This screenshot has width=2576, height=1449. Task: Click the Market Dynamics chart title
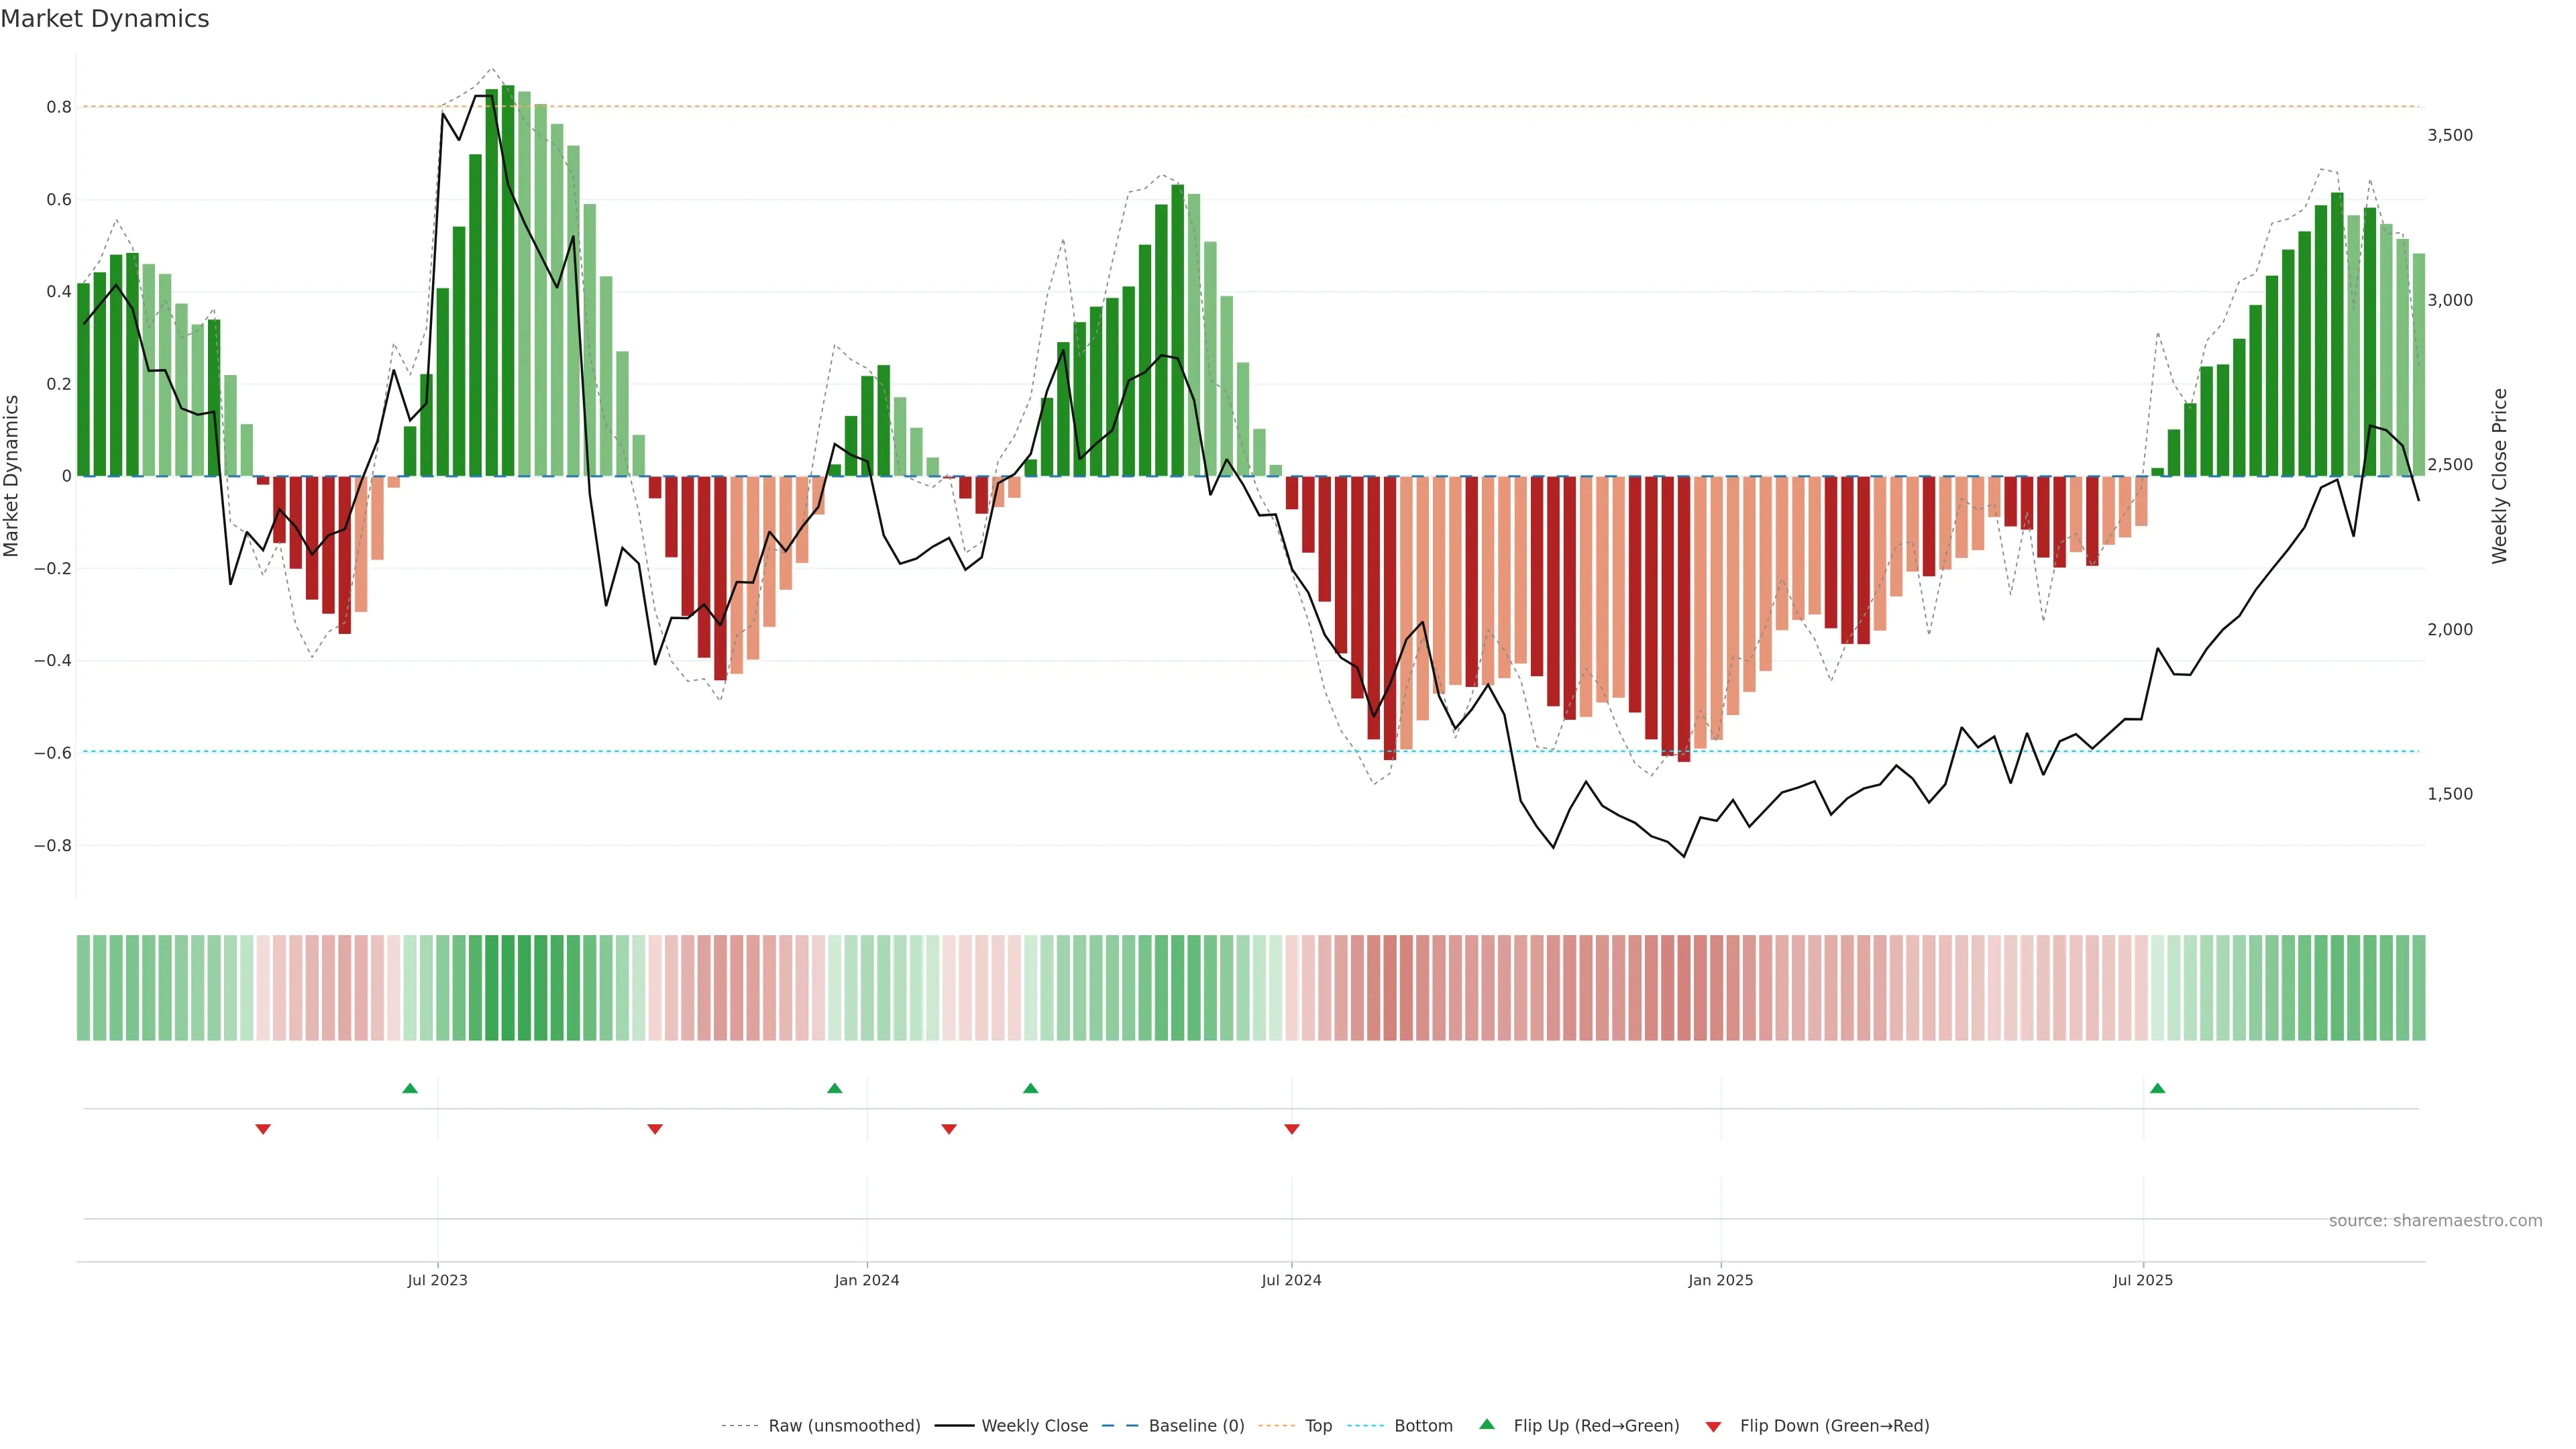pyautogui.click(x=105, y=19)
